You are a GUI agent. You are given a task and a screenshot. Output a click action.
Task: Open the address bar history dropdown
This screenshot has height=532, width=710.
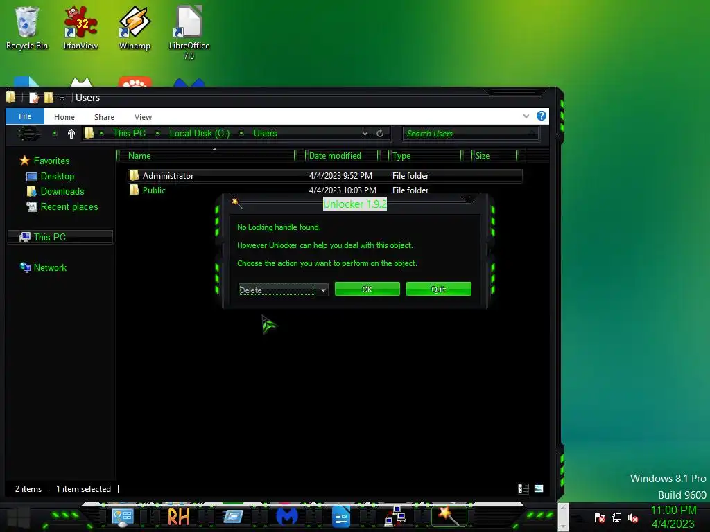[x=365, y=134]
